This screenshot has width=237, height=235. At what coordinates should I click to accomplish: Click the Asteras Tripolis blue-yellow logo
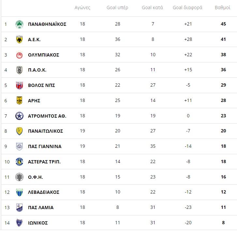point(19,162)
